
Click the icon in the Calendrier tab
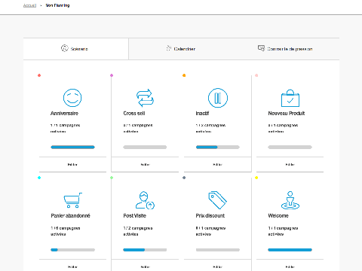pyautogui.click(x=169, y=48)
